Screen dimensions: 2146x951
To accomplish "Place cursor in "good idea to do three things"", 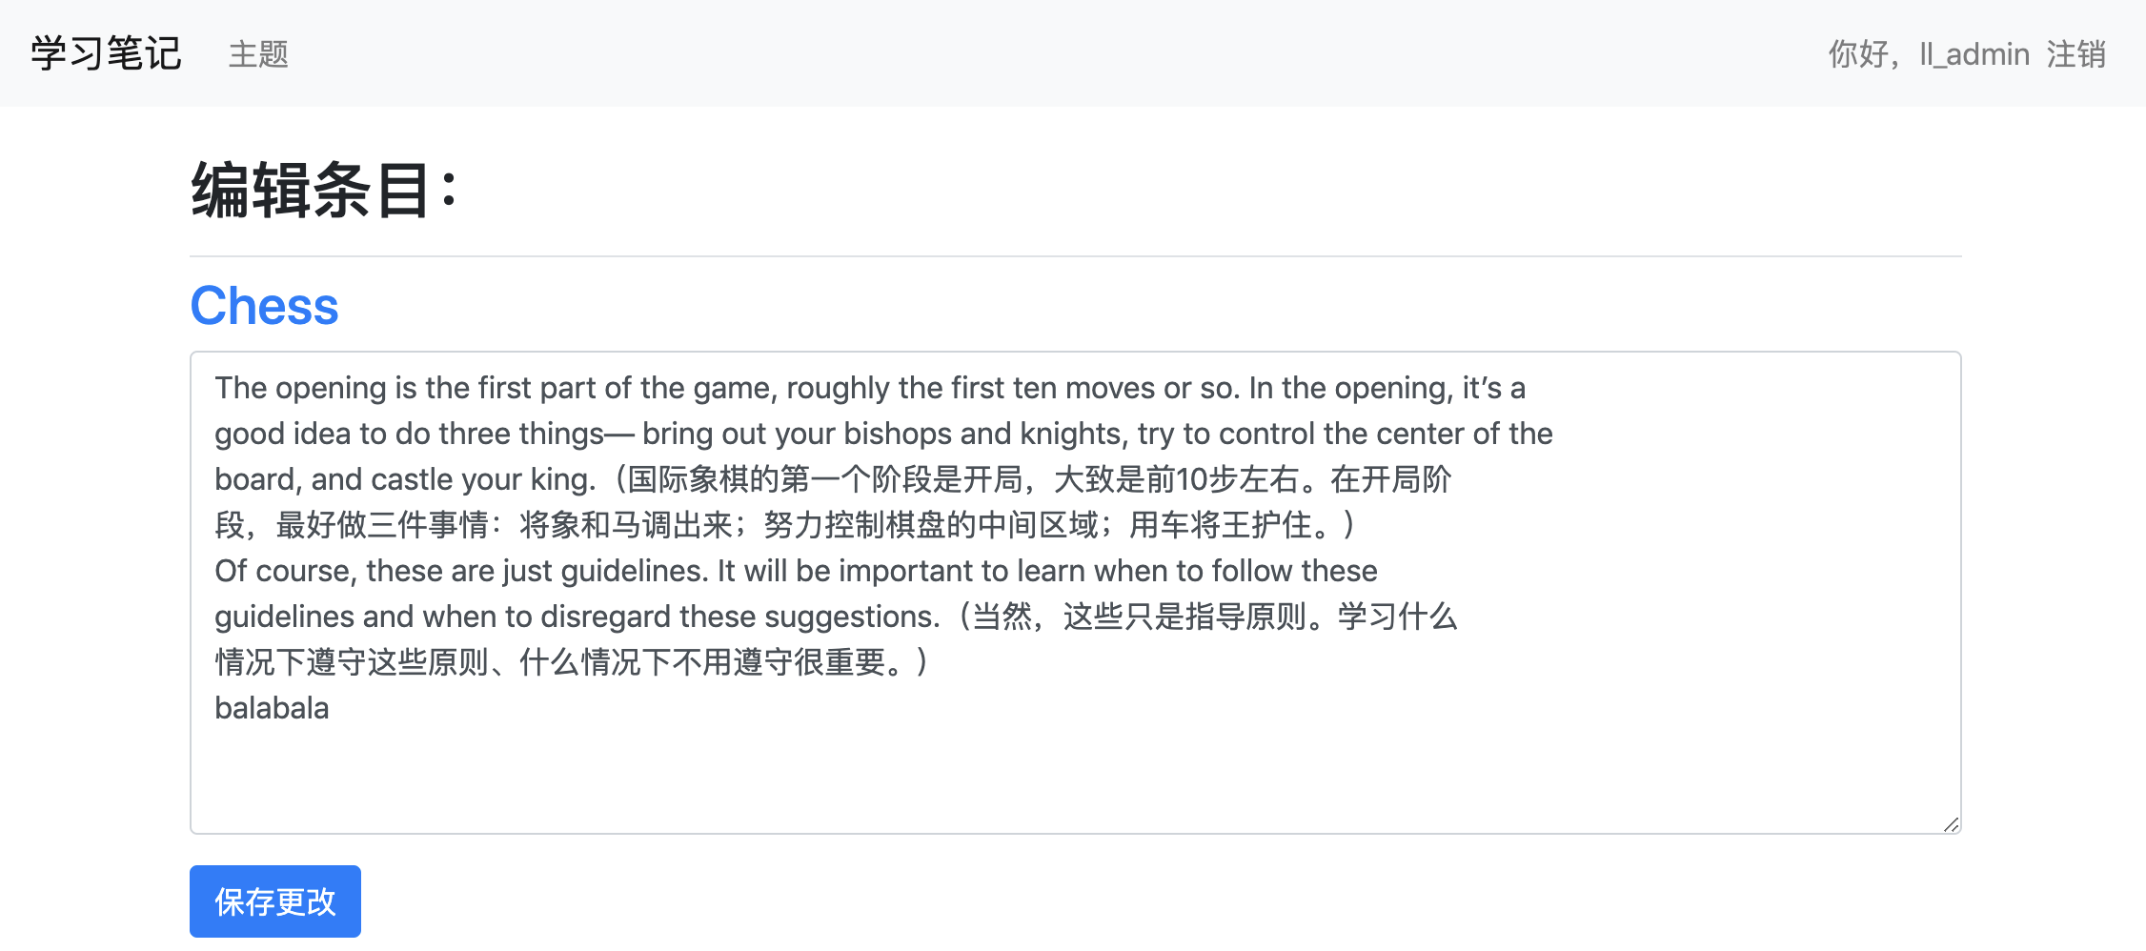I will tap(410, 434).
